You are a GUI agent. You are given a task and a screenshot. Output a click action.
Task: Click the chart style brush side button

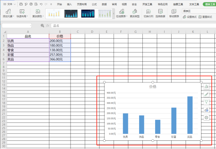tap(206, 94)
